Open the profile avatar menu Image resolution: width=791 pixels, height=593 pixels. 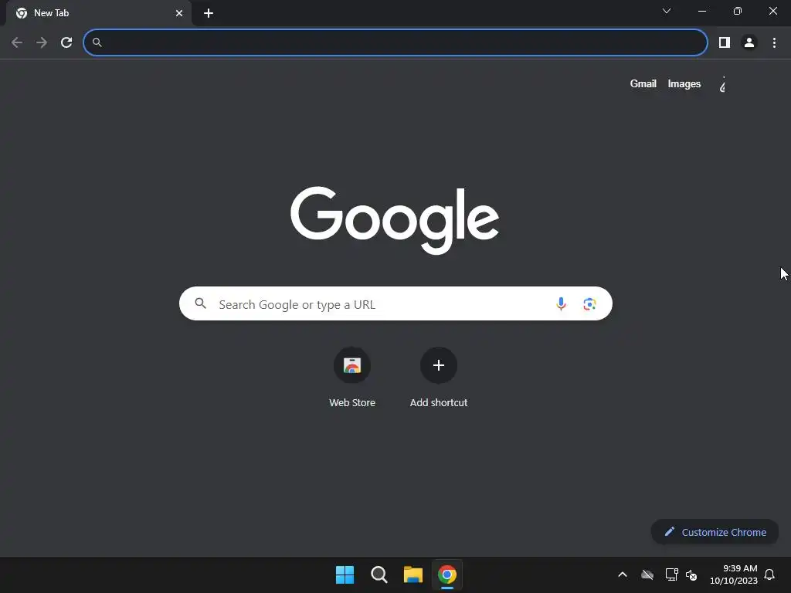coord(749,42)
